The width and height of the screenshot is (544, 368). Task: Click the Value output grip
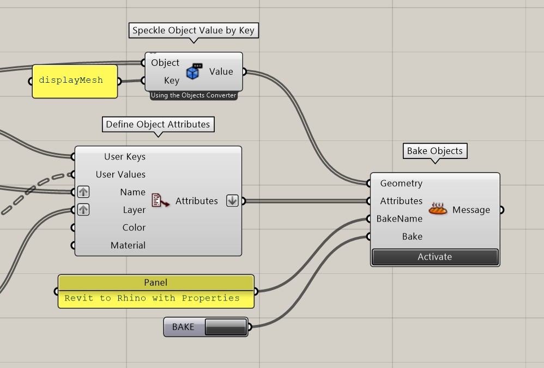(x=244, y=71)
